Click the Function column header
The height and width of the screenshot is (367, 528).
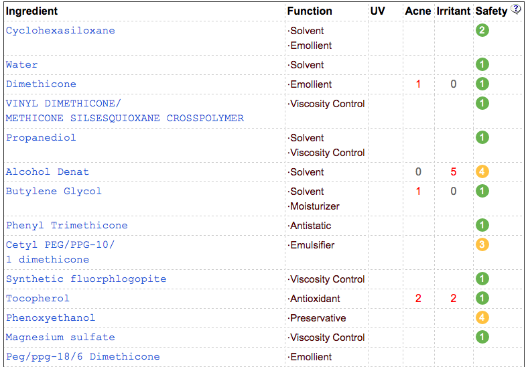(310, 11)
